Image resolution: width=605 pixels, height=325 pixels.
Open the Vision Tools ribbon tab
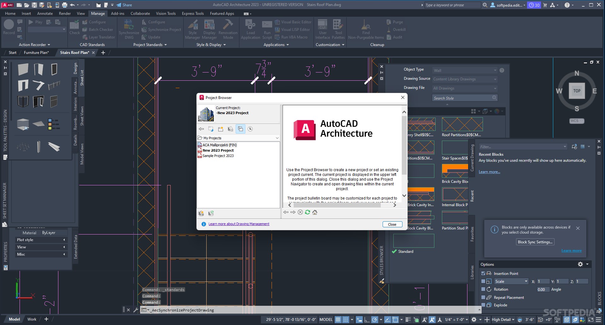tap(166, 13)
